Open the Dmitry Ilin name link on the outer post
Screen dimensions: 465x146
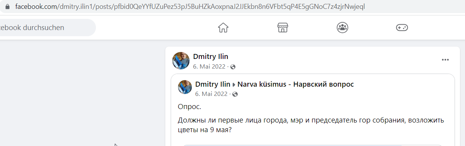coord(211,57)
